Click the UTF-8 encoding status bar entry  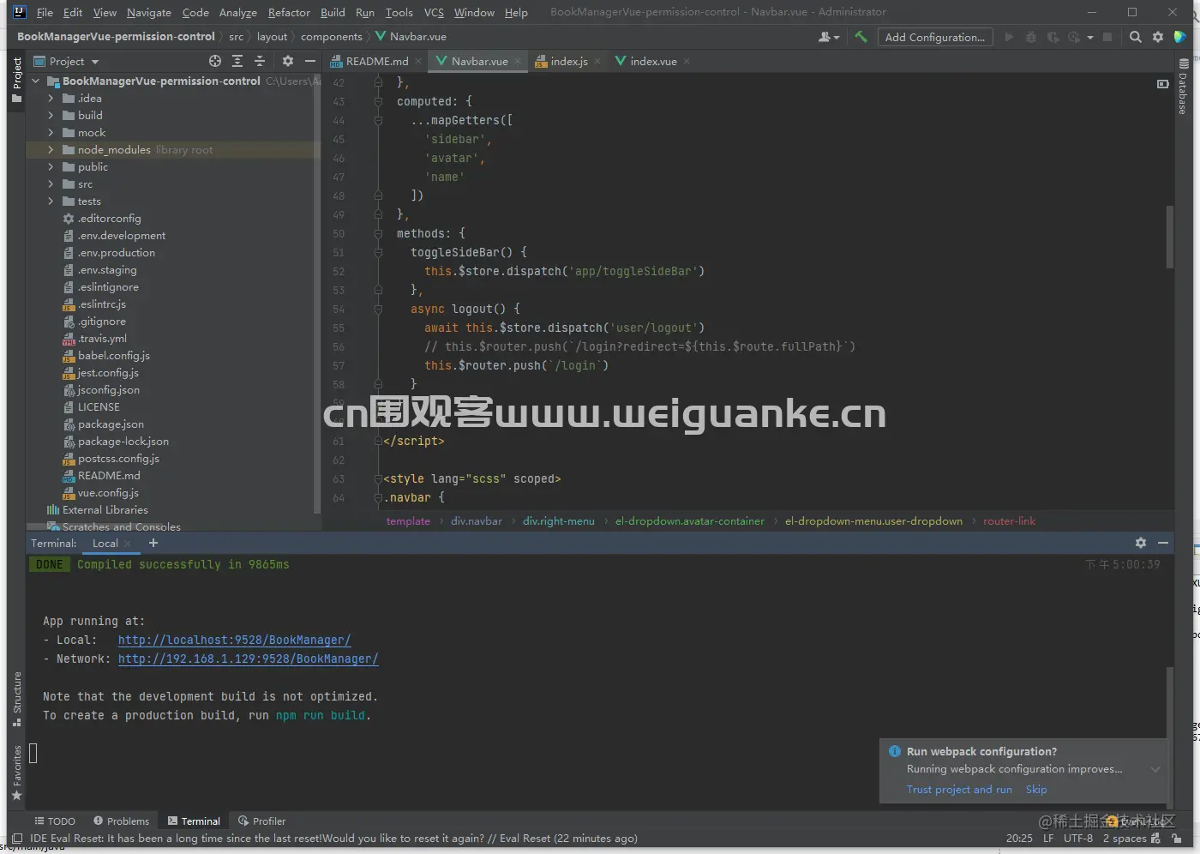point(1078,839)
